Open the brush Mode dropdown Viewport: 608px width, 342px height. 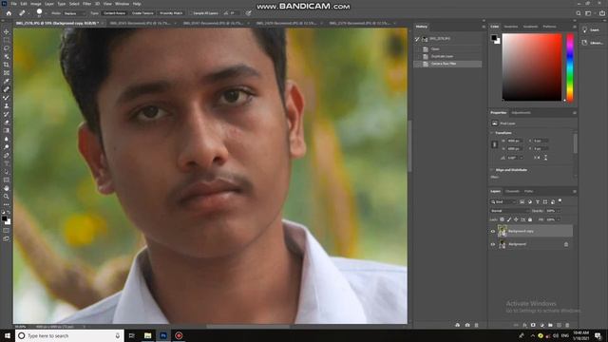[x=74, y=13]
